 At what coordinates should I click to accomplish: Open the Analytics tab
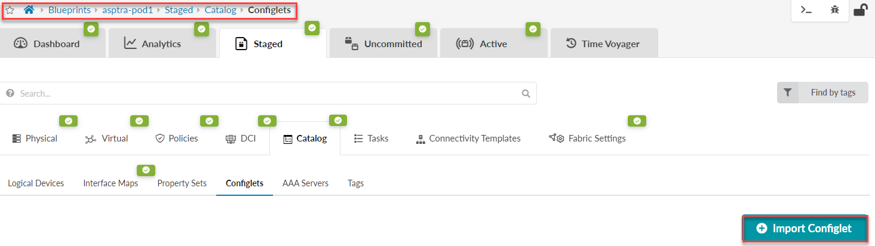pos(152,44)
